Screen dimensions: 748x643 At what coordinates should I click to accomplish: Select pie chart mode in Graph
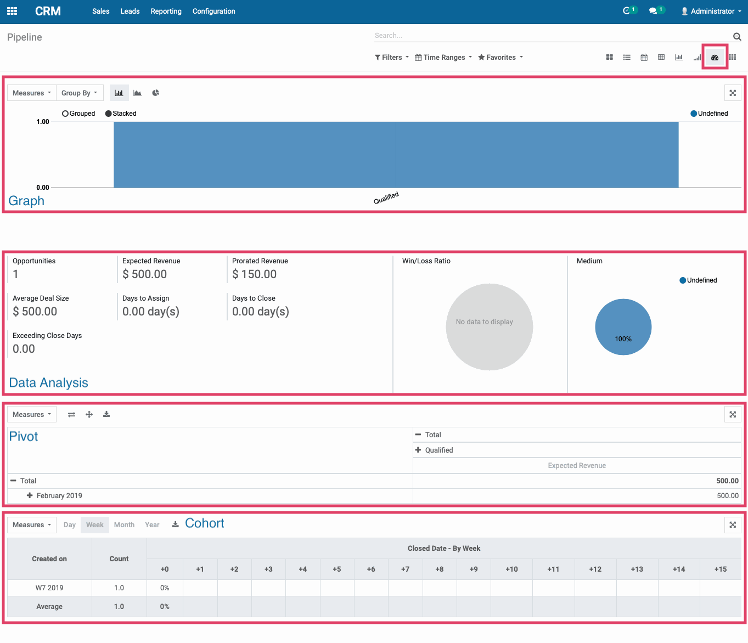coord(156,93)
